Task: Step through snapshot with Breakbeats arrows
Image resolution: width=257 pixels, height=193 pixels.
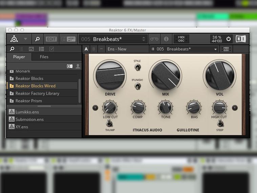Action: pyautogui.click(x=144, y=39)
